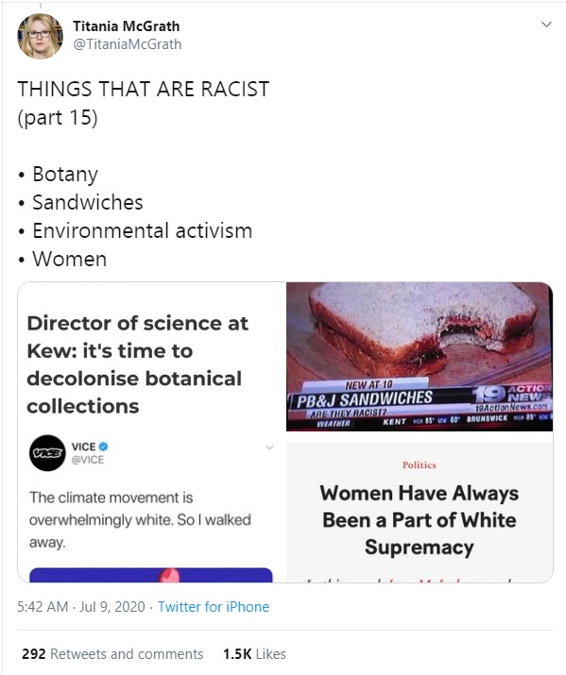Open the Women Have Always headline image
The width and height of the screenshot is (566, 675).
pyautogui.click(x=420, y=513)
